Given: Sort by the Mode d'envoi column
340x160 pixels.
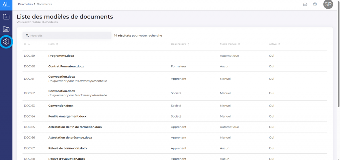Looking at the screenshot, I should (229, 44).
